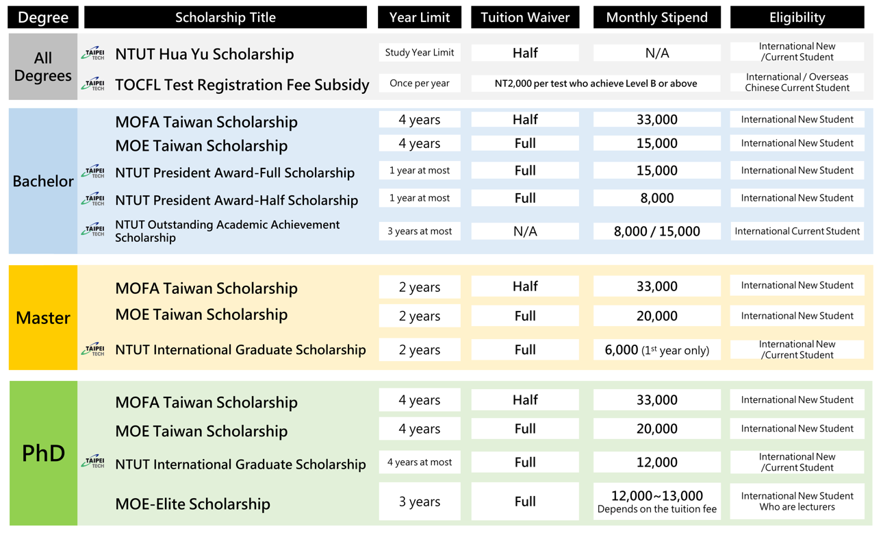Click the Eligibility column header

pos(797,18)
